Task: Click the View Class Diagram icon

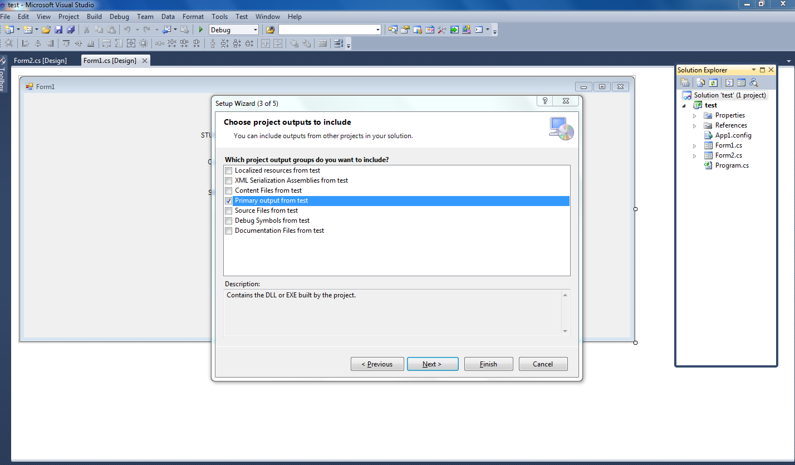Action: [754, 82]
